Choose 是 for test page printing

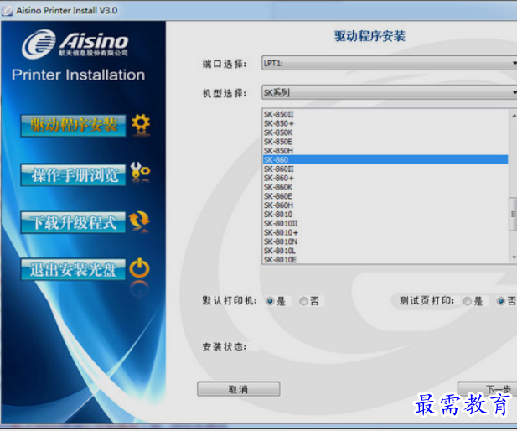[x=467, y=301]
